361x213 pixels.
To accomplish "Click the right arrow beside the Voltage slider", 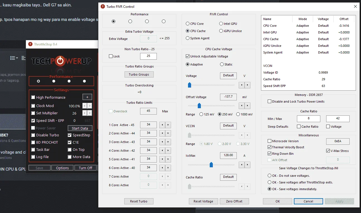I will click(x=247, y=85).
